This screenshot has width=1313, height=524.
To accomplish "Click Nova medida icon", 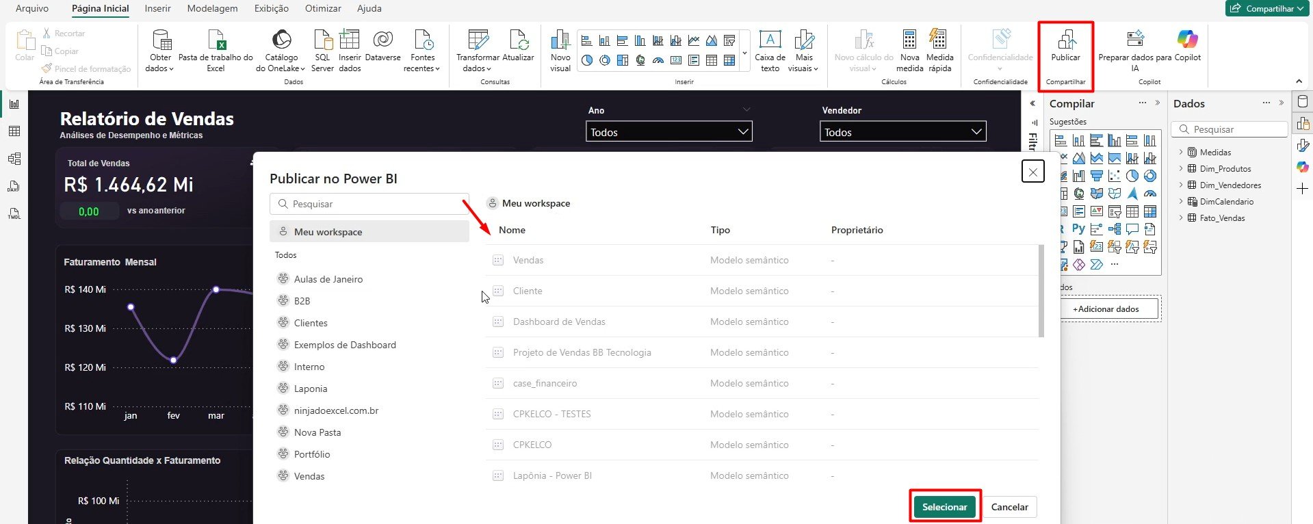I will [x=909, y=40].
